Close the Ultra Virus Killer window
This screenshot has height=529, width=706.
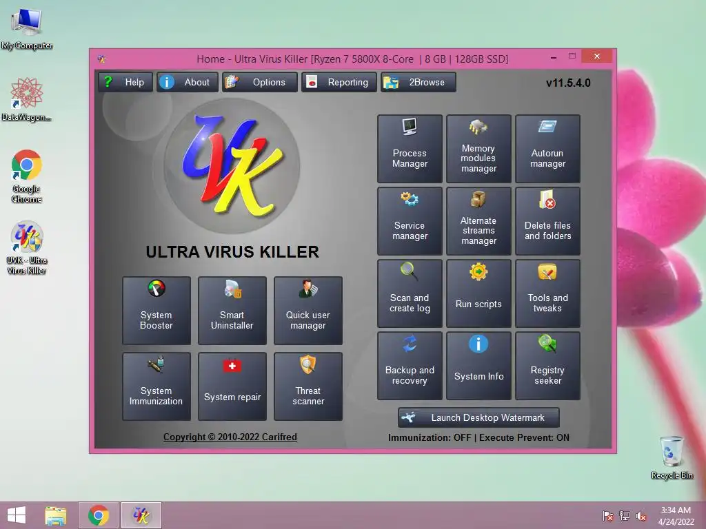pyautogui.click(x=596, y=56)
